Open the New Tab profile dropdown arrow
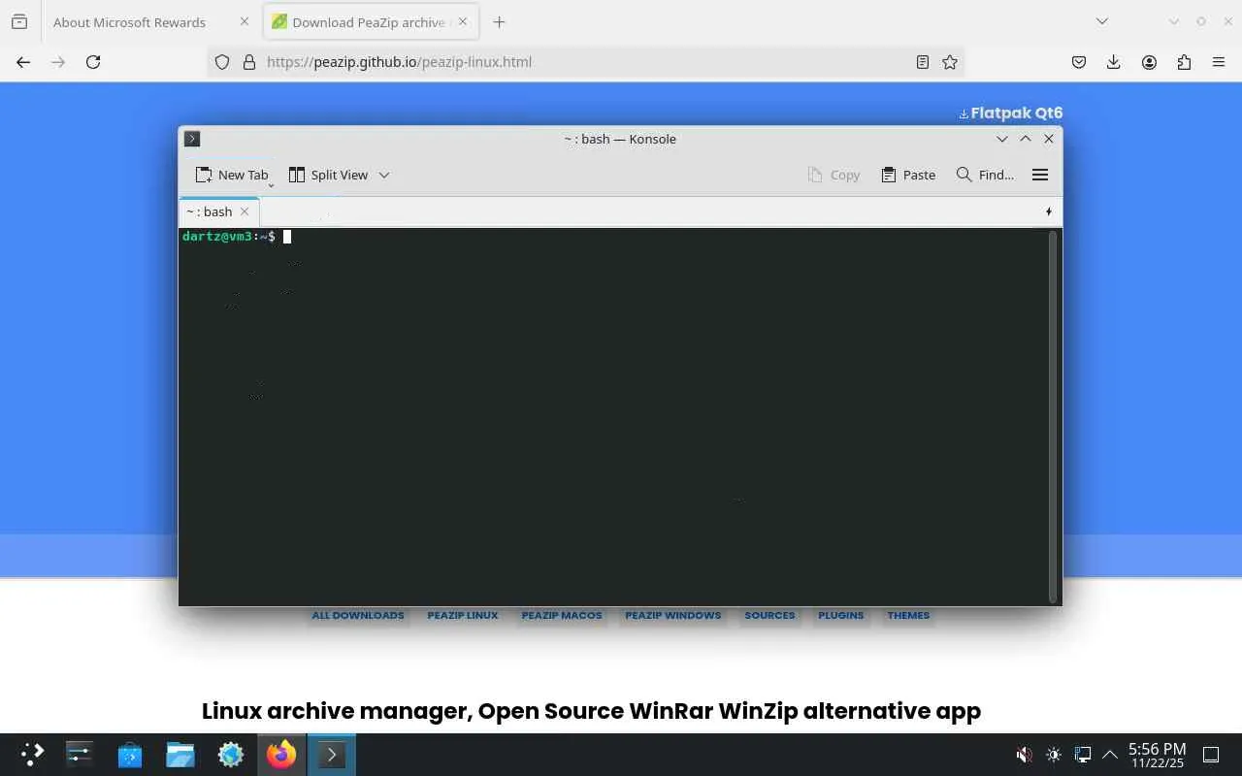This screenshot has width=1242, height=776. pyautogui.click(x=272, y=184)
